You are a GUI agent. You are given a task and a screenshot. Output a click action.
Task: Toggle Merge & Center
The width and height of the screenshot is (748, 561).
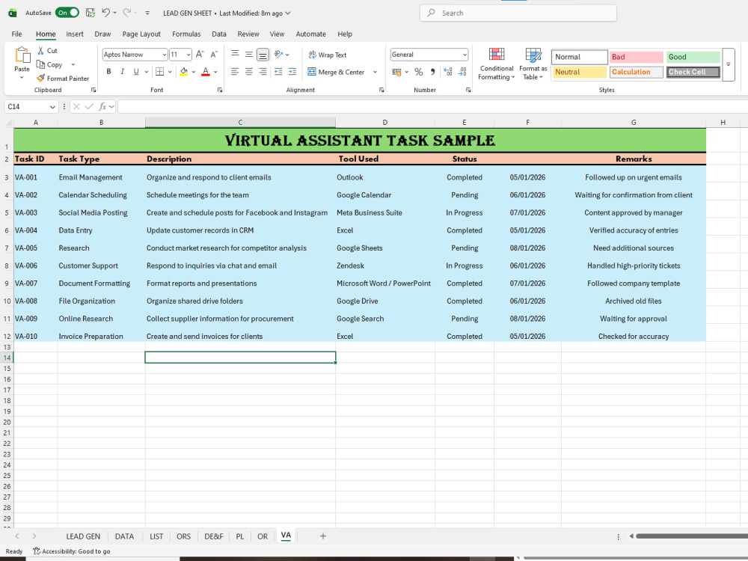pyautogui.click(x=337, y=72)
